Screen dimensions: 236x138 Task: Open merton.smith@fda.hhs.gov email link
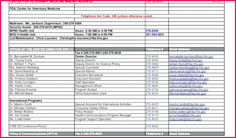[187, 104]
